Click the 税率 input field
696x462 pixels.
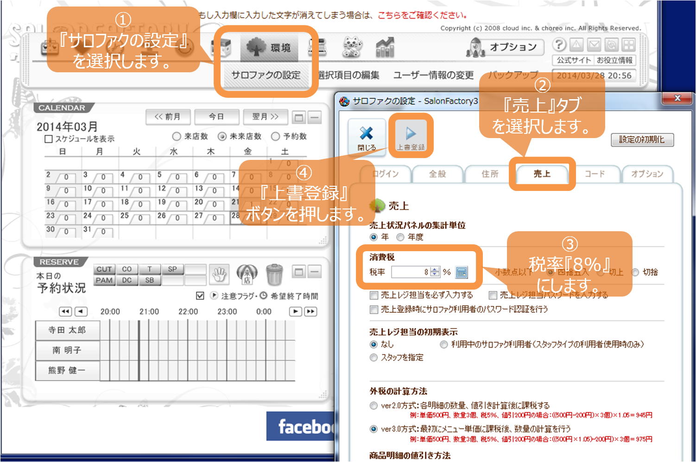click(411, 272)
